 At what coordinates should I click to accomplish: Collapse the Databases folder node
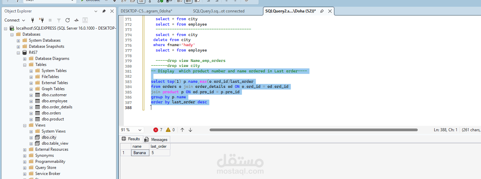tap(12, 34)
